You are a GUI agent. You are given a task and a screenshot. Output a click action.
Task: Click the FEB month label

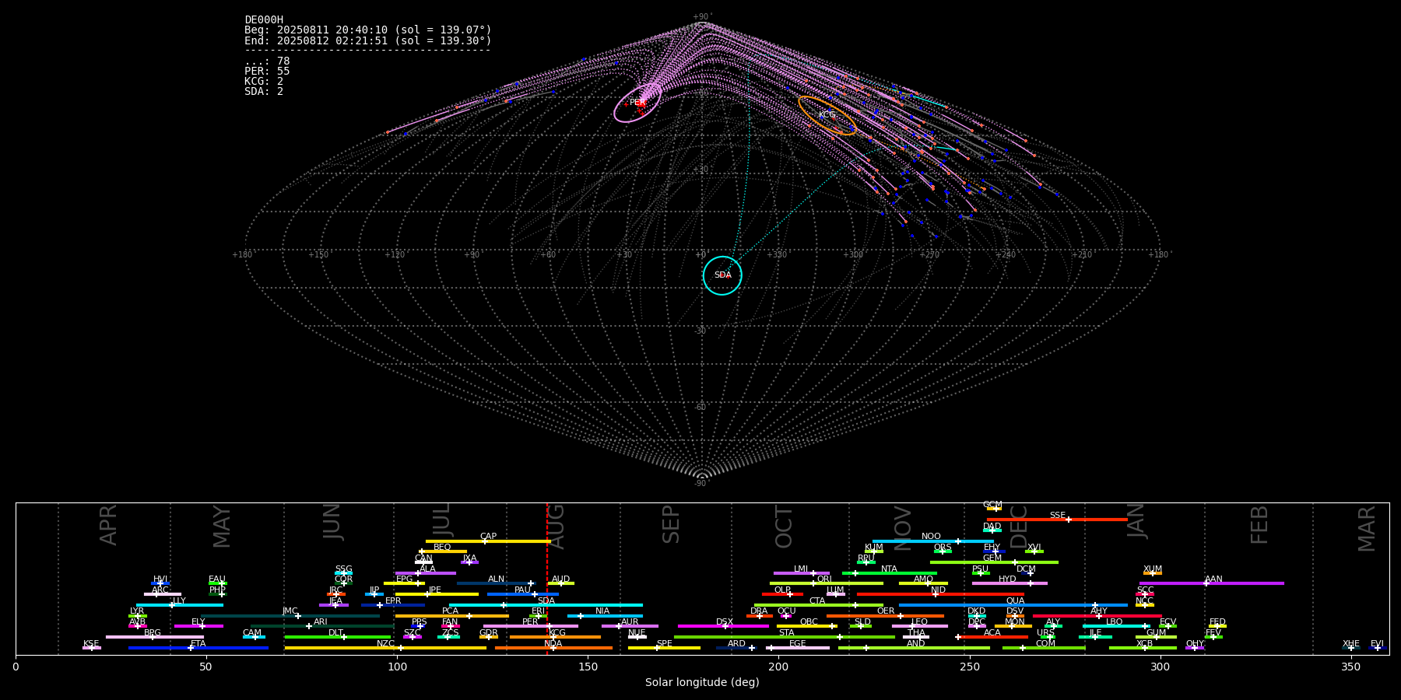tap(1259, 524)
